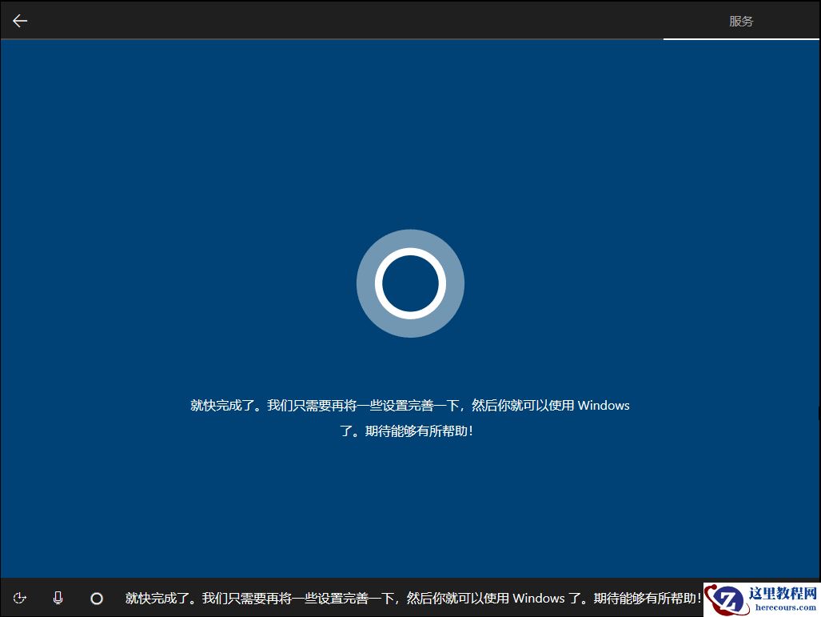This screenshot has height=617, width=821.
Task: Open accessibility settings via Ease of Access icon
Action: click(20, 598)
